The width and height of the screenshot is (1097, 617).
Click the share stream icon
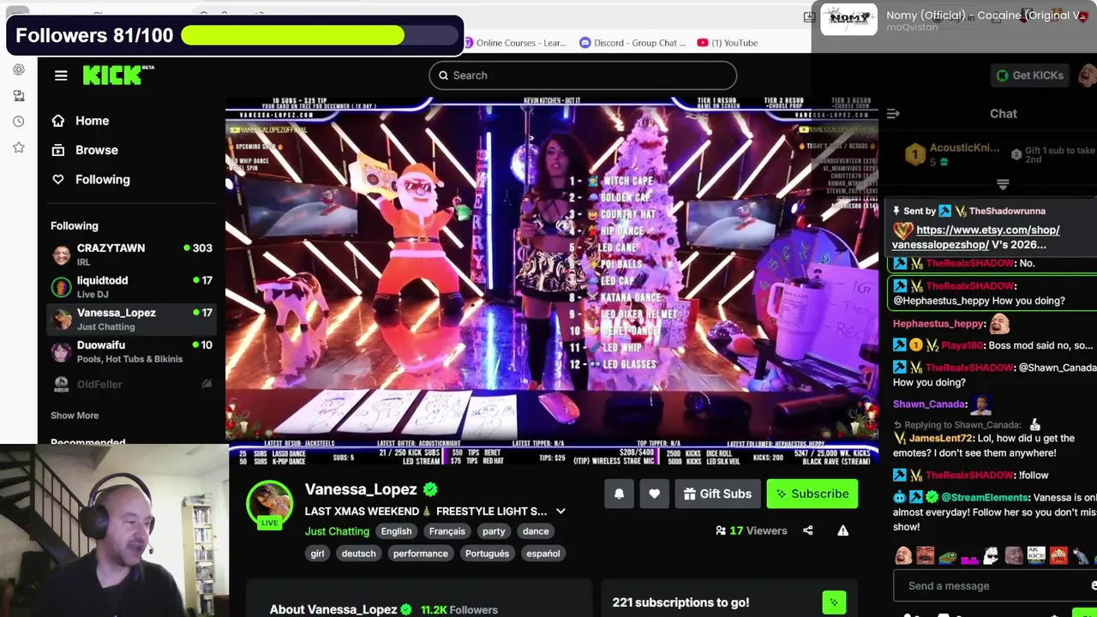[x=807, y=530]
